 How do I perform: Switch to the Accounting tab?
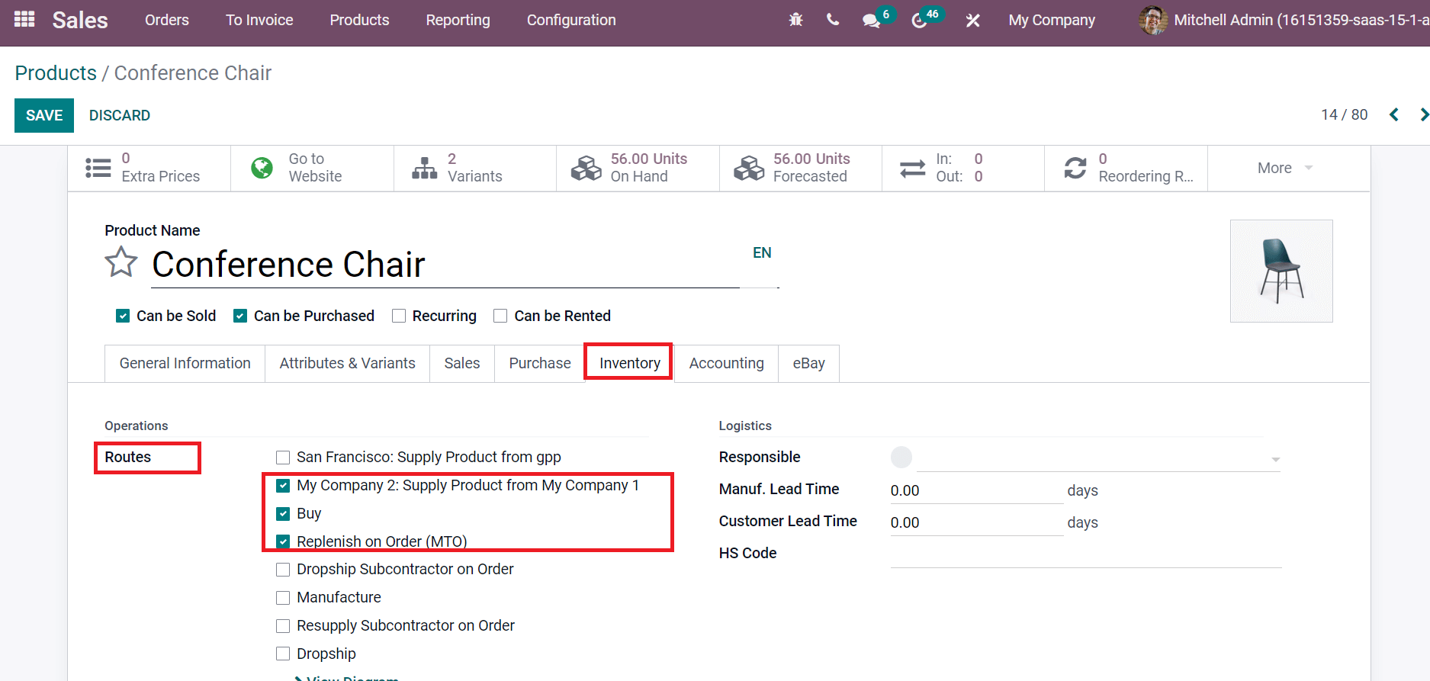[x=726, y=363]
